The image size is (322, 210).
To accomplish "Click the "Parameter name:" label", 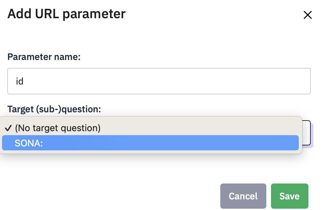I will (x=44, y=57).
